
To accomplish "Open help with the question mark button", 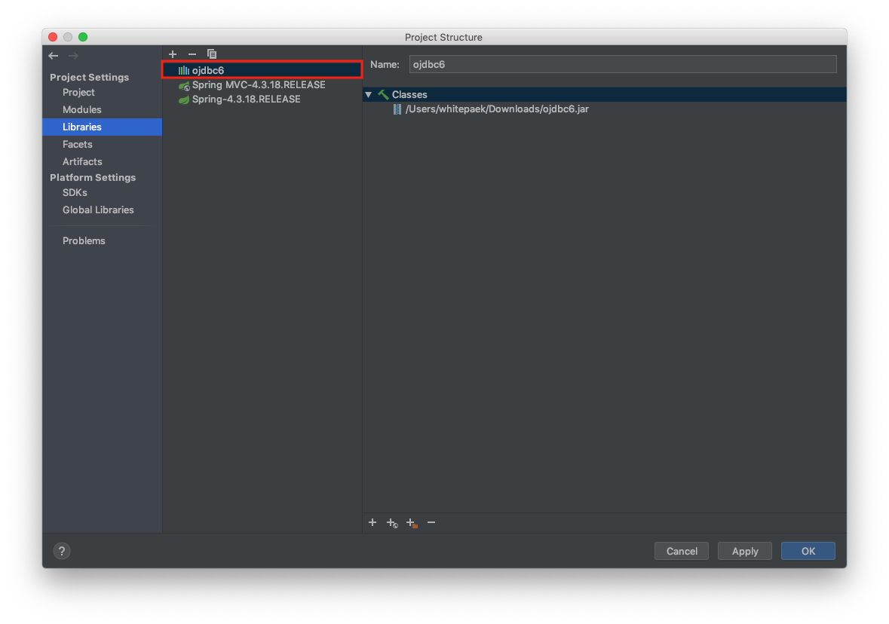I will pyautogui.click(x=62, y=551).
